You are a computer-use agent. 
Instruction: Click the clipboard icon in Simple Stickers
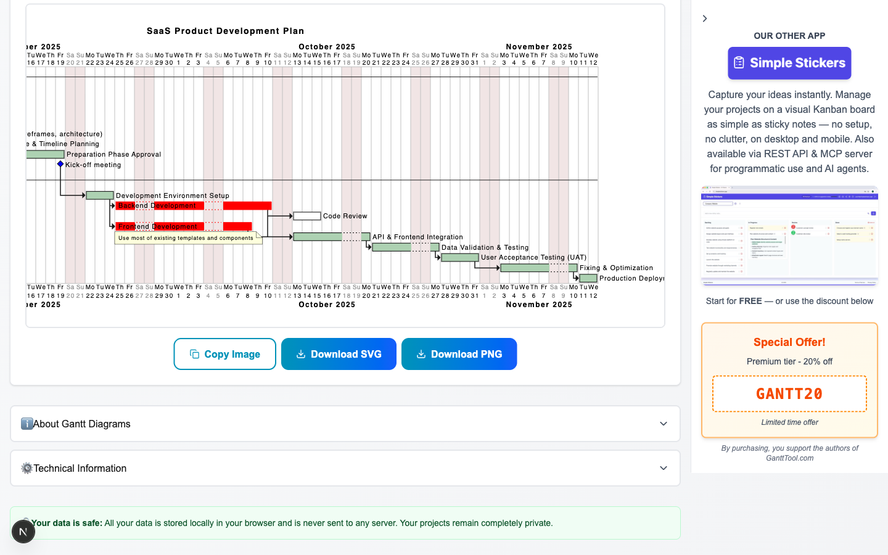tap(739, 63)
